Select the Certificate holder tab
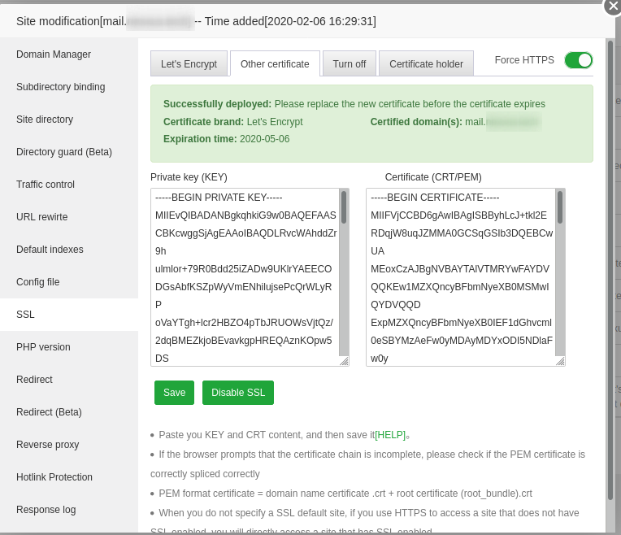 [x=426, y=64]
